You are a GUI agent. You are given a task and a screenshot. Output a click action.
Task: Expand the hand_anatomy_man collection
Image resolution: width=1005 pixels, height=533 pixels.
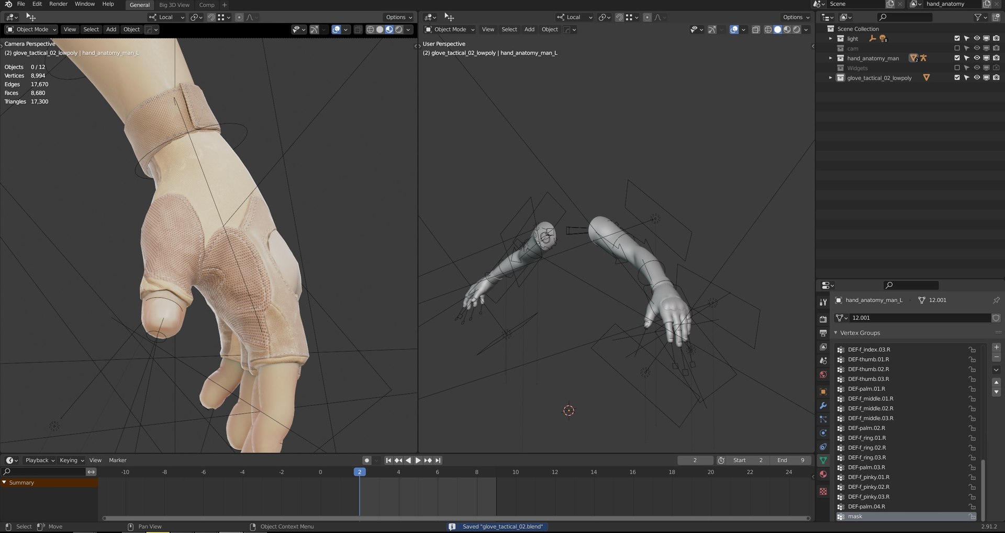830,58
